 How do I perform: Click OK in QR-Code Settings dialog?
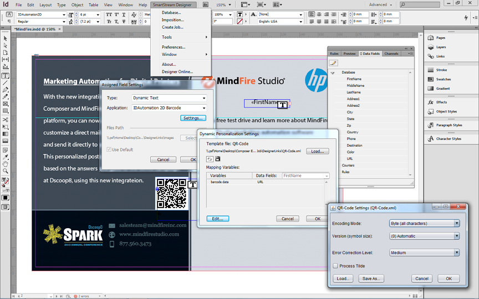[x=449, y=279]
